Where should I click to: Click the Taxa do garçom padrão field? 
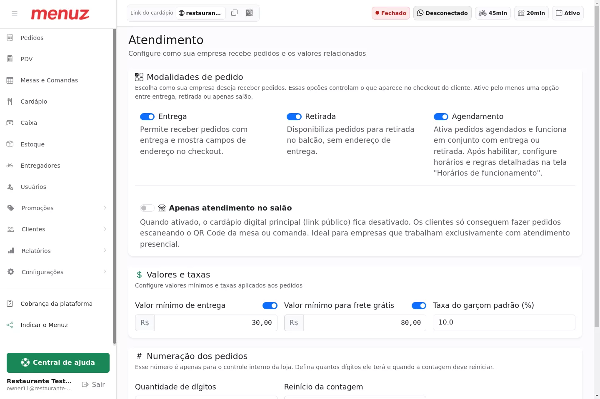click(x=504, y=322)
